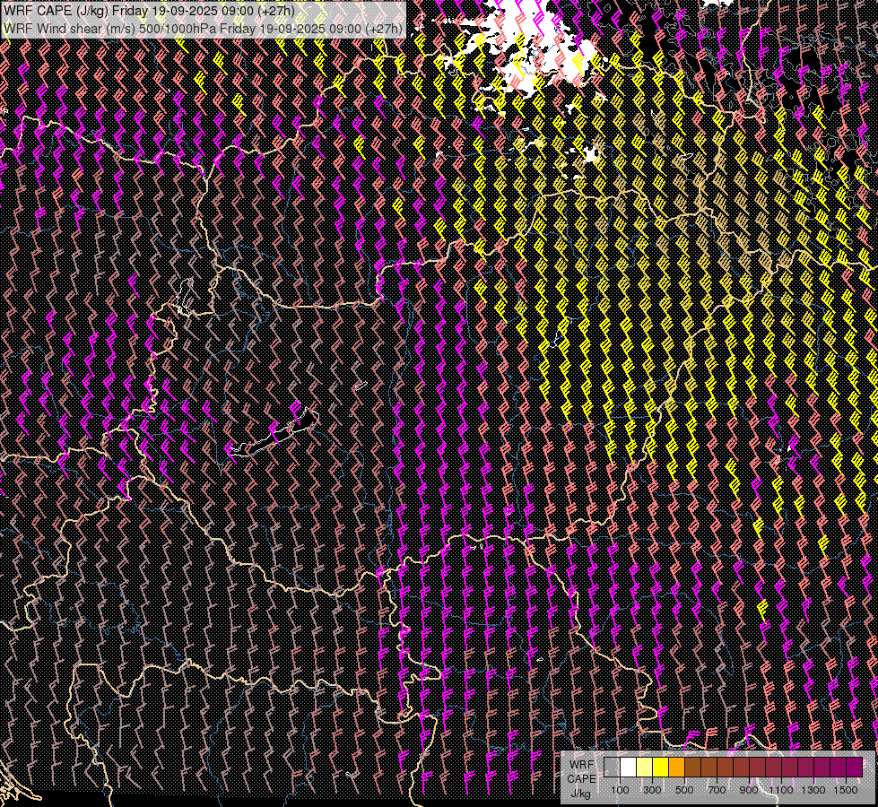
Task: Click the legend value label 1500
Action: [x=845, y=790]
